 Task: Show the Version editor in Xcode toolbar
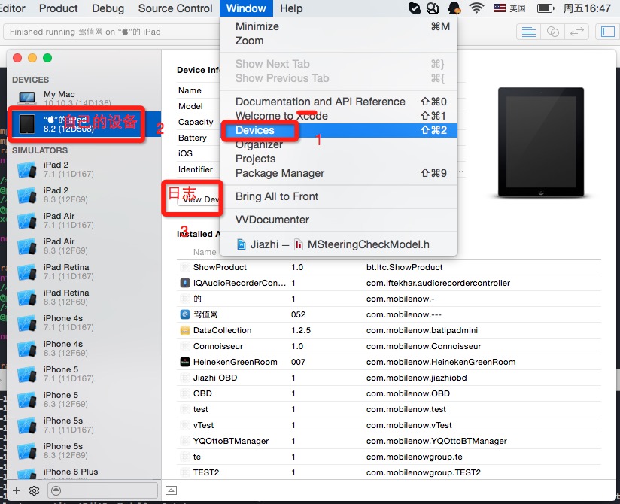[x=577, y=32]
